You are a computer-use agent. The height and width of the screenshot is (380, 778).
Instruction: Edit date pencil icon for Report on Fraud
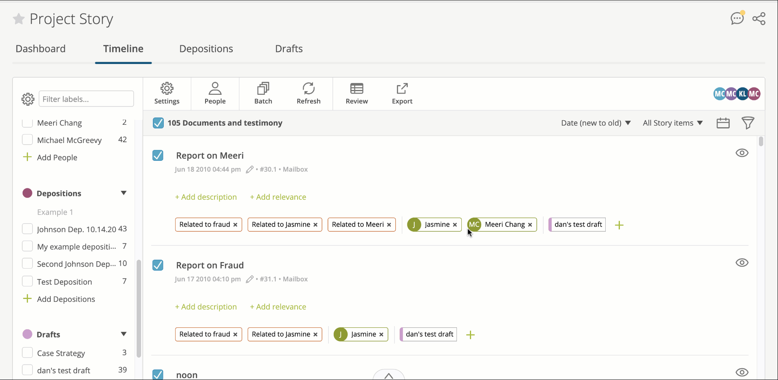point(250,279)
